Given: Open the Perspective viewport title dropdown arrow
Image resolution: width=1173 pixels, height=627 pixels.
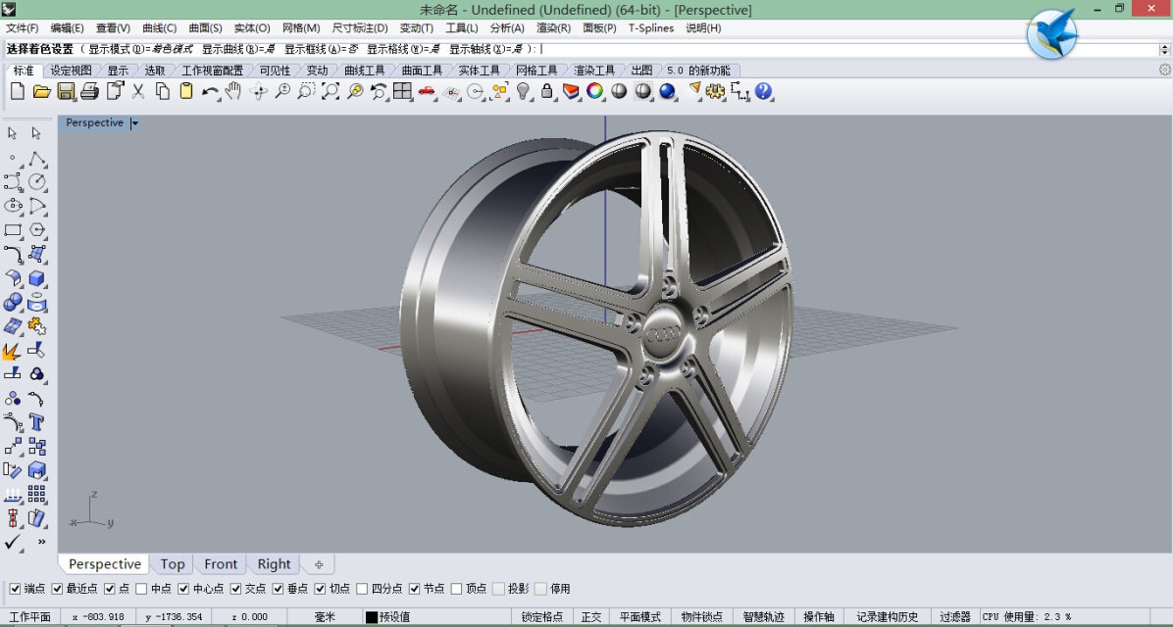Looking at the screenshot, I should point(134,123).
